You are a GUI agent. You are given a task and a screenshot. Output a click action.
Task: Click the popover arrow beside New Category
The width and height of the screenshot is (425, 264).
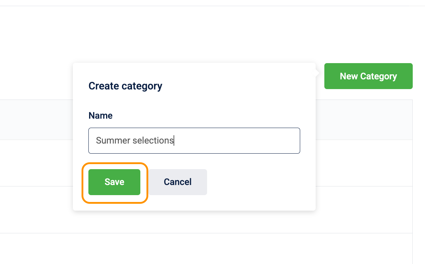[x=317, y=73]
